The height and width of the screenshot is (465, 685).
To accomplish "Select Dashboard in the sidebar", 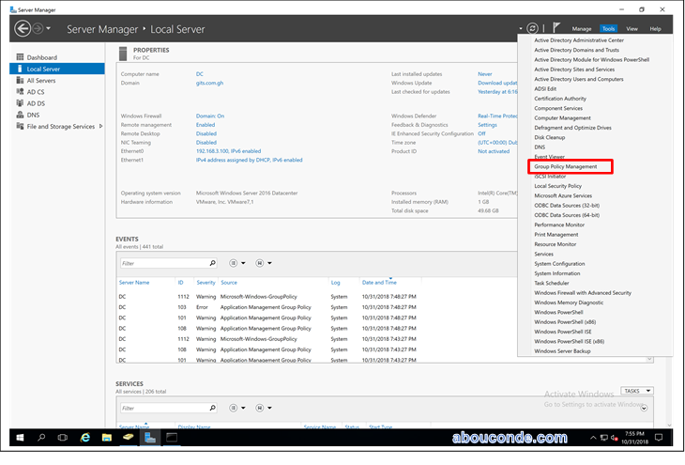I will [x=42, y=57].
